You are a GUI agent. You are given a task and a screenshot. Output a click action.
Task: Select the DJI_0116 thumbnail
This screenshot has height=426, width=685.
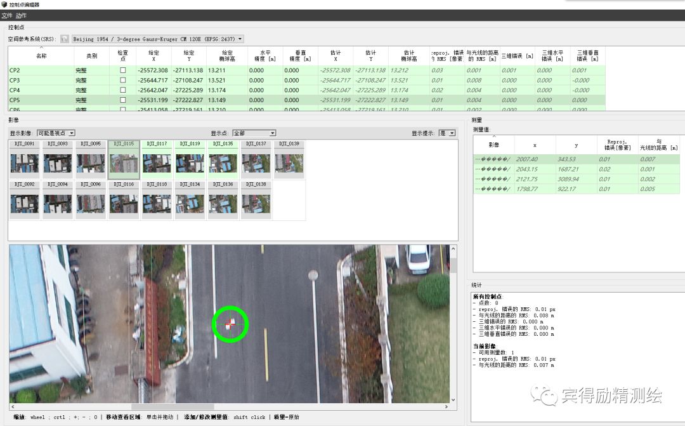pyautogui.click(x=124, y=201)
